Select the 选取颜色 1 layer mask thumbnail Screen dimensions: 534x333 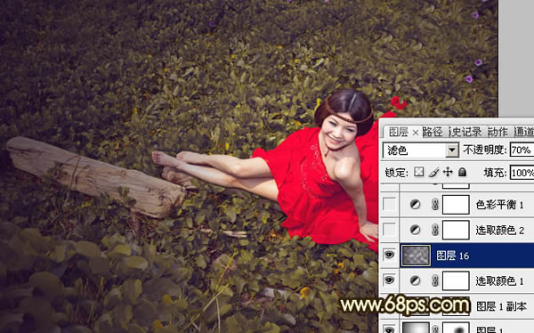coord(456,280)
